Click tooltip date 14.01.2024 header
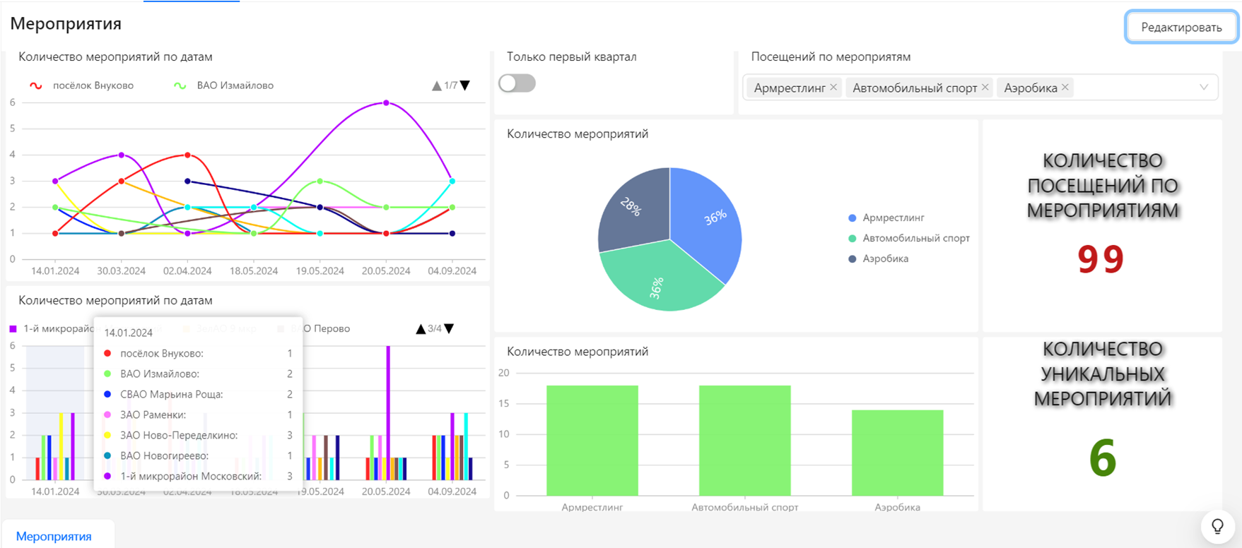 click(x=129, y=333)
